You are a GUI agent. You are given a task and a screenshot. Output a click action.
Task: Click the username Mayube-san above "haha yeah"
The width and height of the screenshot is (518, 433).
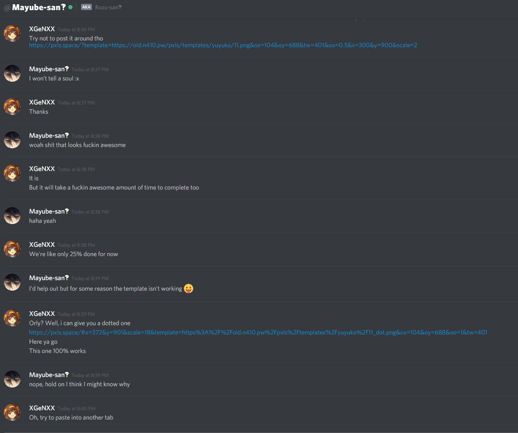(x=49, y=211)
